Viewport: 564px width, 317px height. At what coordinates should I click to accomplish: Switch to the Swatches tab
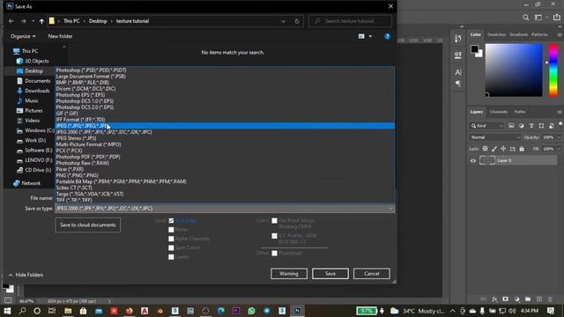pos(497,34)
